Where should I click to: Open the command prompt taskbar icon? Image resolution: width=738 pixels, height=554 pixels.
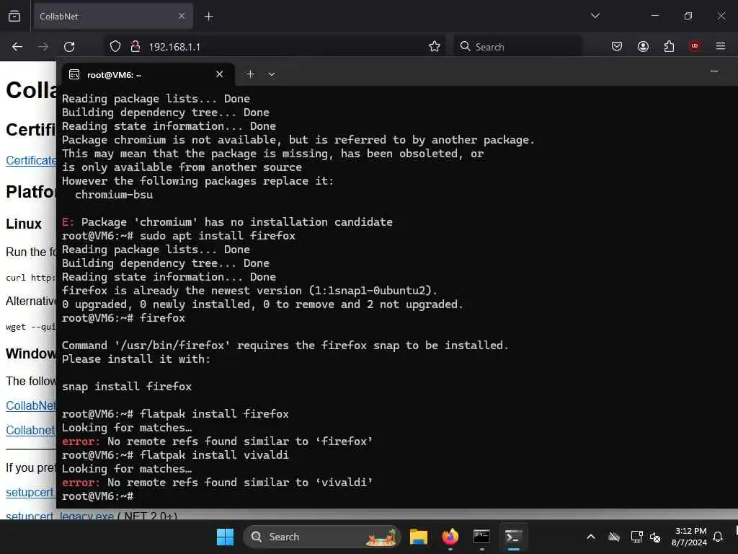pos(481,537)
